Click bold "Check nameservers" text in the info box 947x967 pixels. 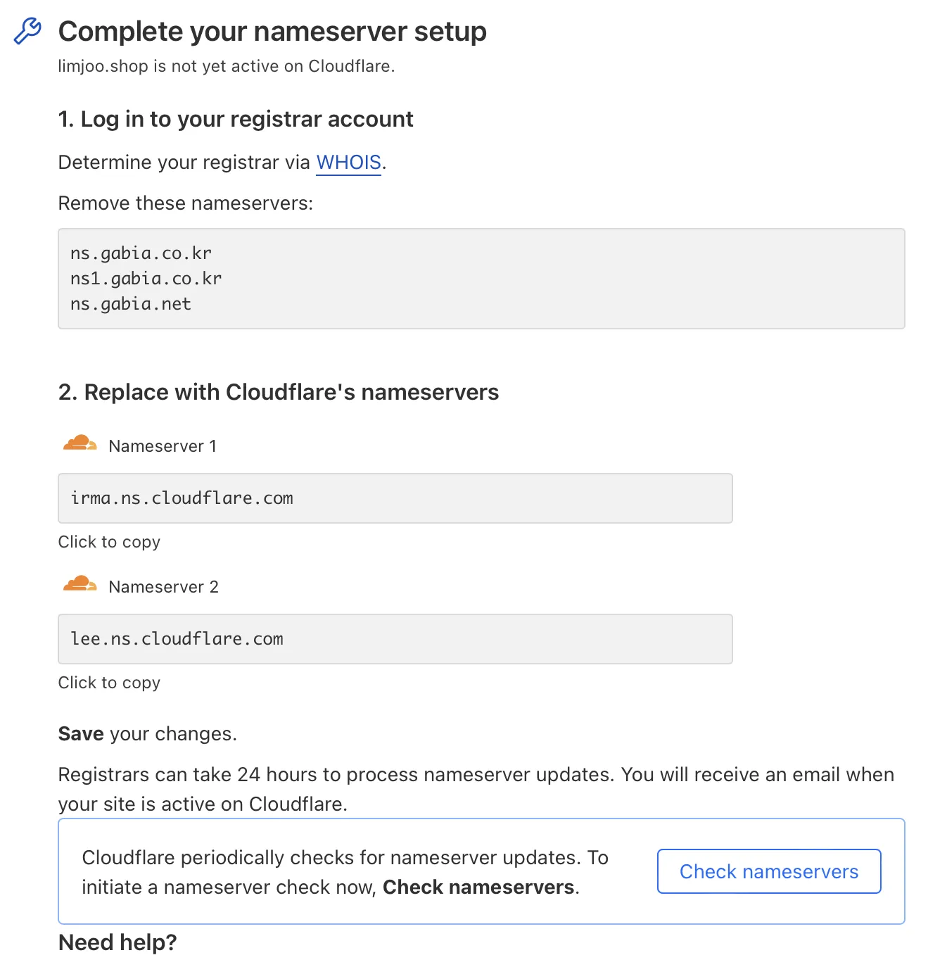[478, 887]
